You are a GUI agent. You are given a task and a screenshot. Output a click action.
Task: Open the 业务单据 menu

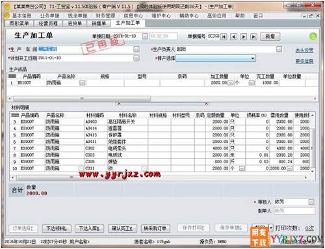click(x=50, y=16)
